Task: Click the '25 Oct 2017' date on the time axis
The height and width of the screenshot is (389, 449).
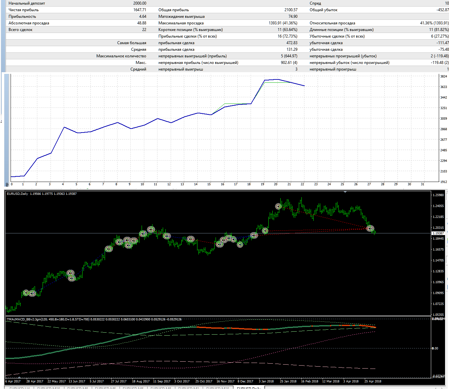Action: click(204, 381)
